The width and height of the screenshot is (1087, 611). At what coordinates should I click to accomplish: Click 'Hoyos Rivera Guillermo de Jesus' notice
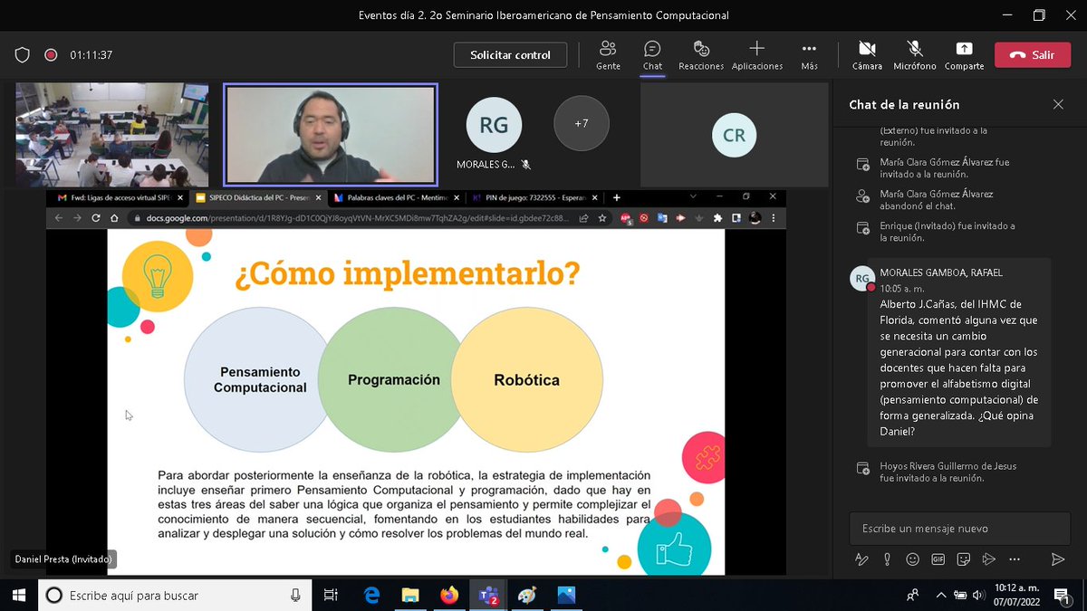(948, 472)
